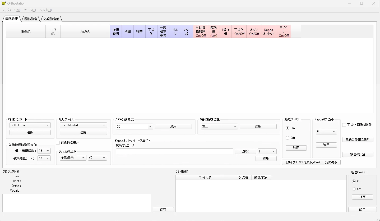Select the Off radio under 処理On/Off

click(x=288, y=138)
